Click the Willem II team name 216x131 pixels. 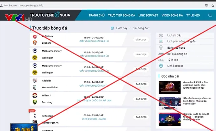coord(47,95)
